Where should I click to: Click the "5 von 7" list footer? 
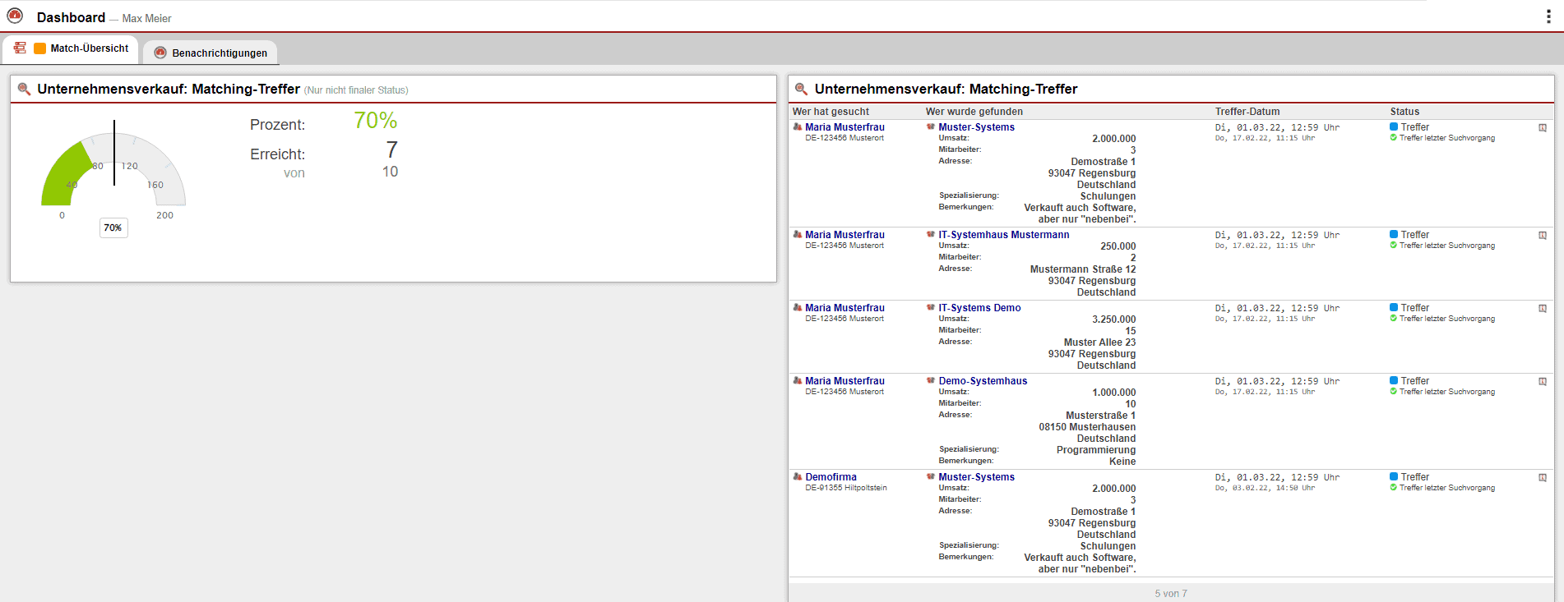click(1170, 593)
